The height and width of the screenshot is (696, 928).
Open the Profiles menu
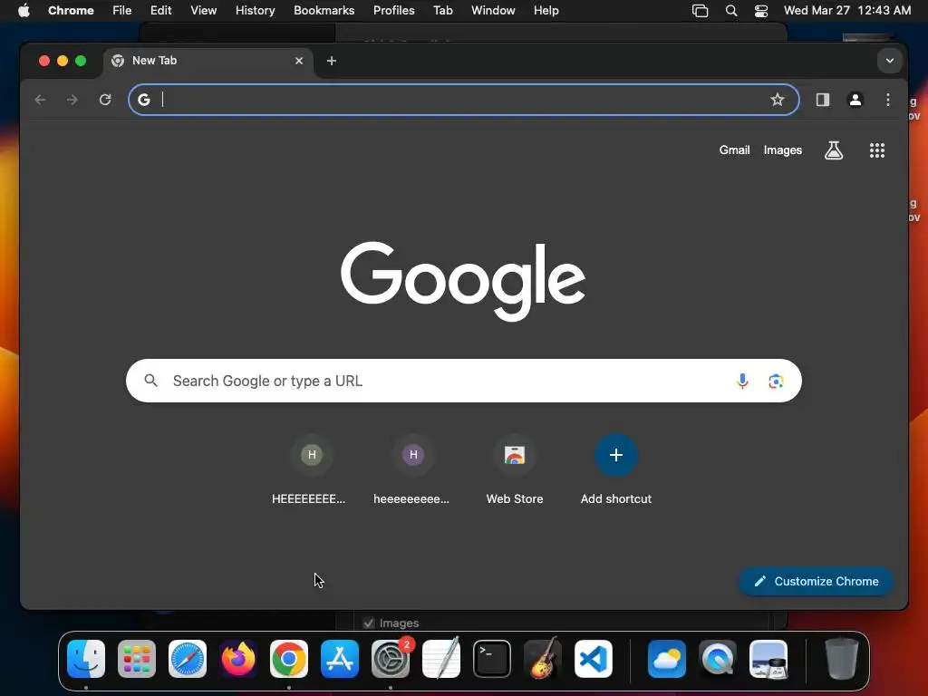[x=393, y=11]
